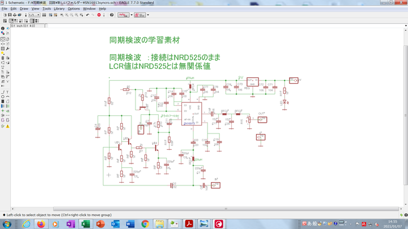Click the Zoom to fit icon
This screenshot has width=408, height=229.
coord(62,15)
